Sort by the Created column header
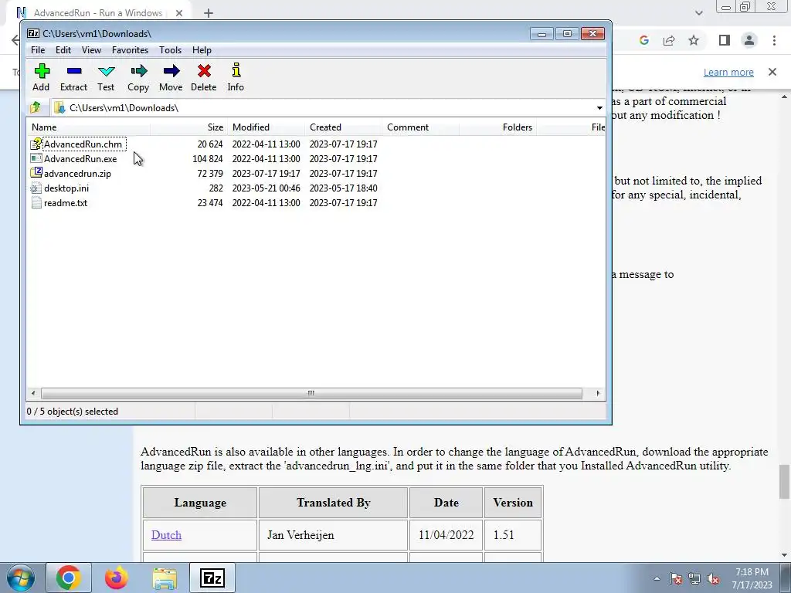Viewport: 791px width, 593px height. (343, 127)
